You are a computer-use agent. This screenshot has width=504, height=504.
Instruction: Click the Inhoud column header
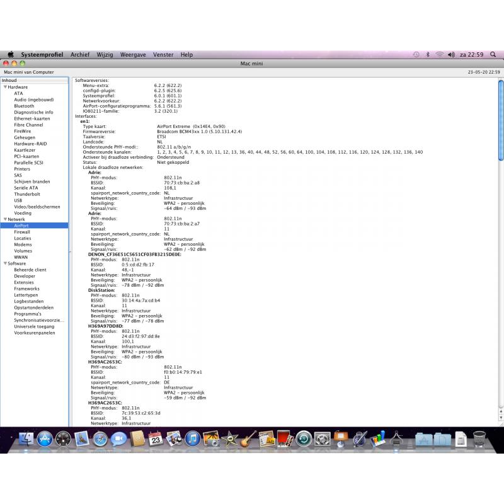(x=34, y=81)
